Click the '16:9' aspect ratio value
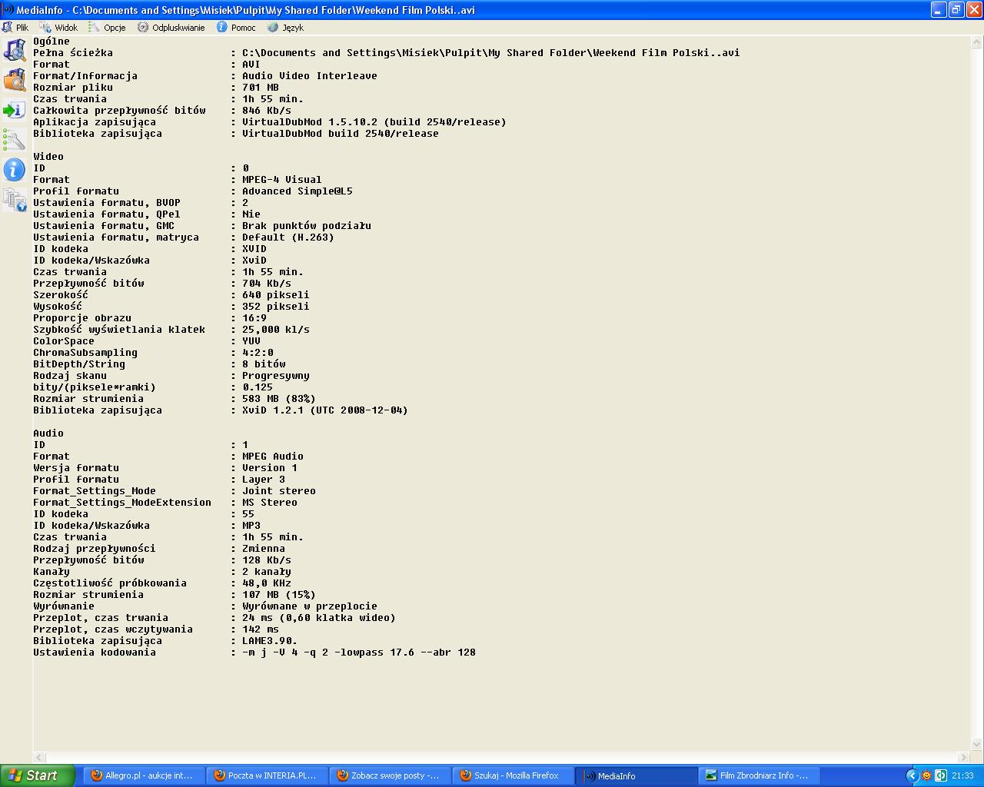This screenshot has width=984, height=787. click(254, 318)
